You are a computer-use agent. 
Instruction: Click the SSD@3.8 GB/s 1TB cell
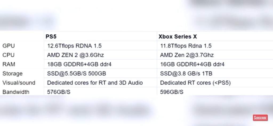(x=186, y=73)
